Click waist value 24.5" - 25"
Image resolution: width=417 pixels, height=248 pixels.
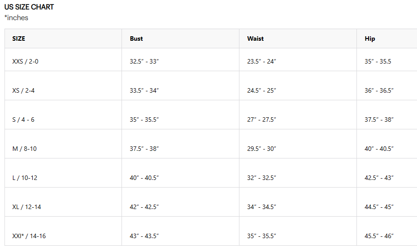pos(261,90)
